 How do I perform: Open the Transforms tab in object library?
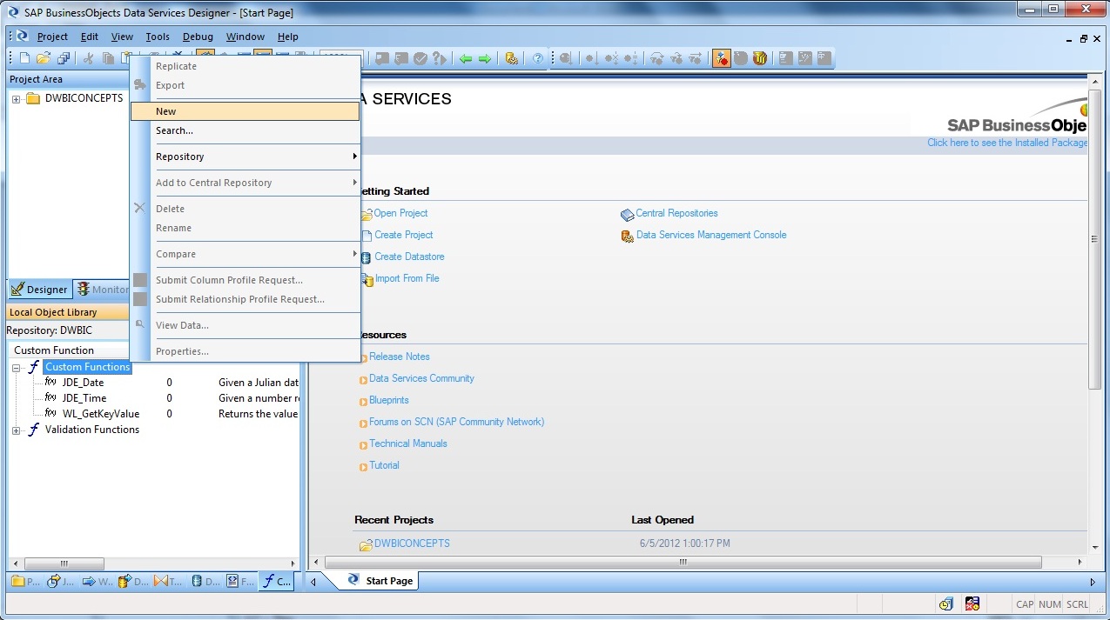click(168, 581)
